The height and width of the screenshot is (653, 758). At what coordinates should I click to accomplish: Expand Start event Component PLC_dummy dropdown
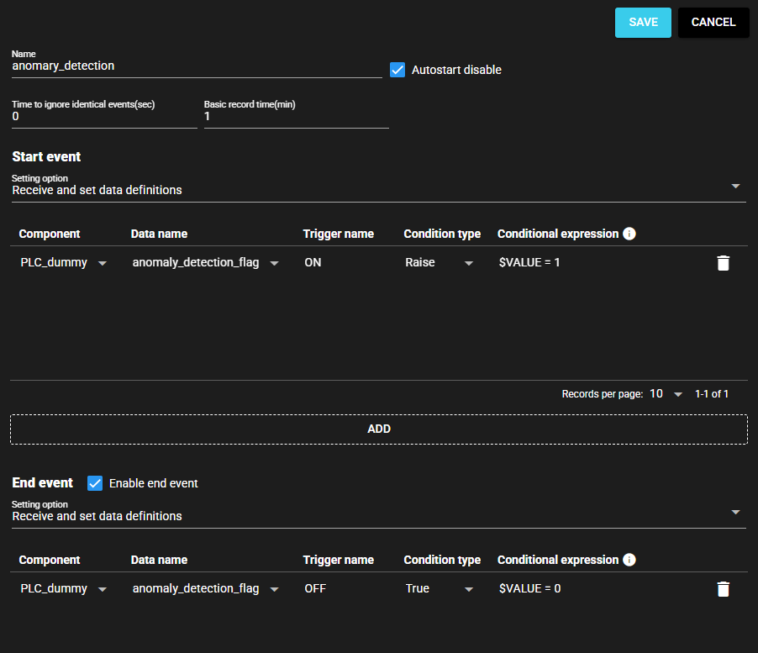(64, 263)
